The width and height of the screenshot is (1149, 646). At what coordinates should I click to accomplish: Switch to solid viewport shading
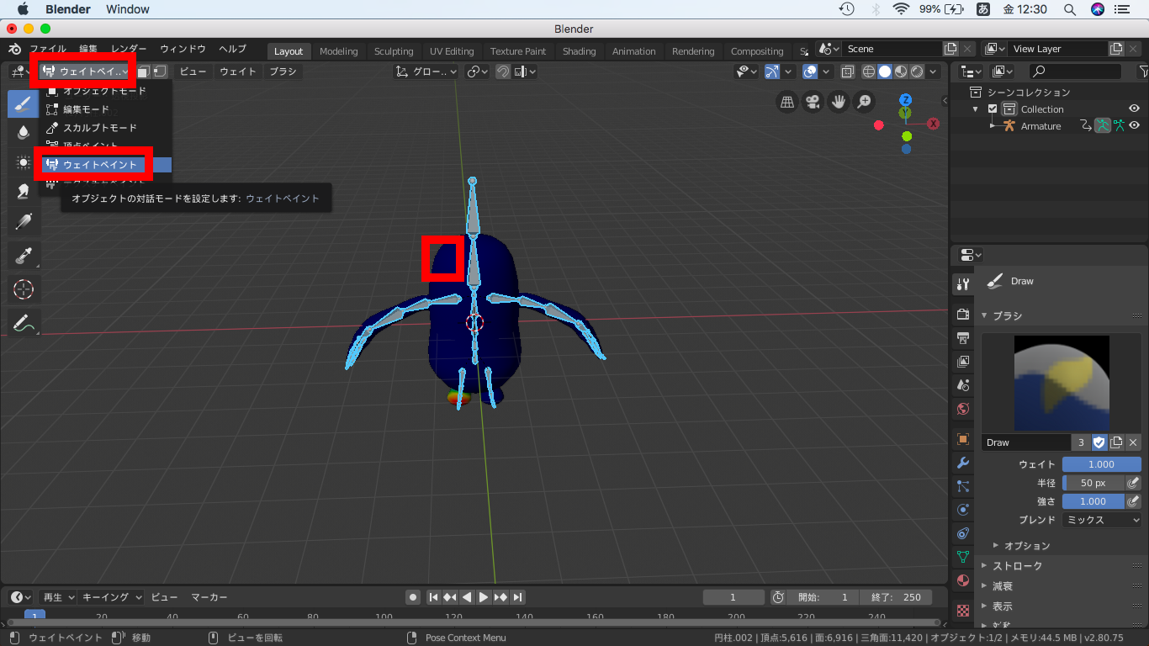pyautogui.click(x=885, y=71)
